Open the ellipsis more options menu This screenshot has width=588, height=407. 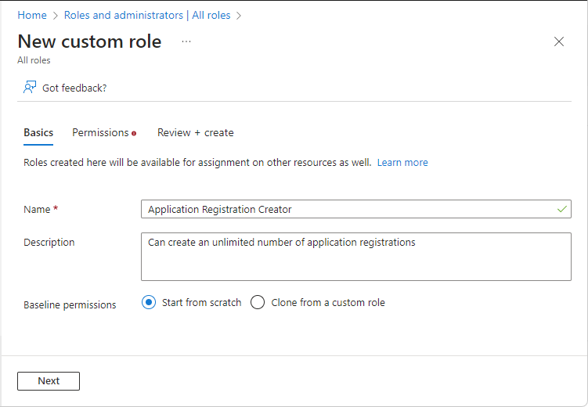(186, 41)
